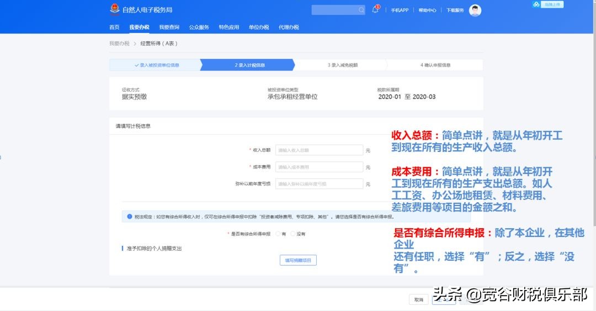Viewport: 596px width, 311px height.
Task: Open the 公众服务 menu
Action: pos(199,27)
